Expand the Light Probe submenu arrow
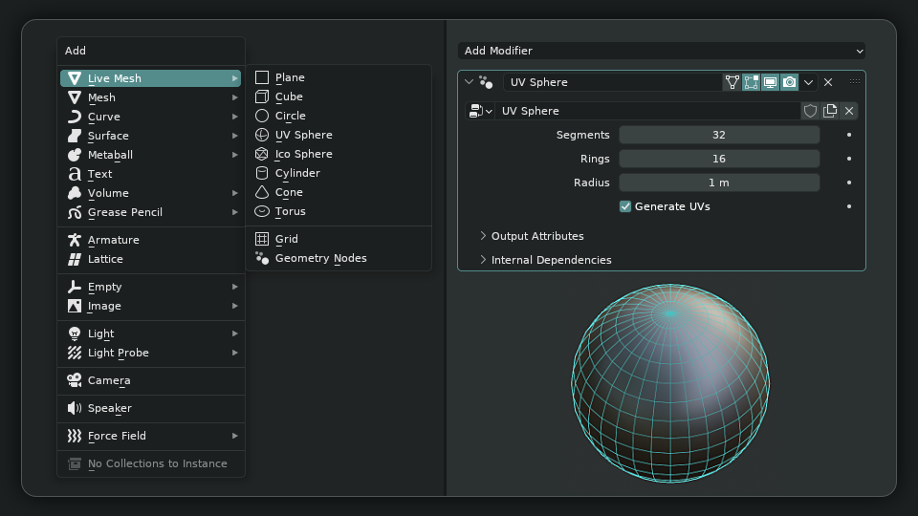 tap(235, 353)
